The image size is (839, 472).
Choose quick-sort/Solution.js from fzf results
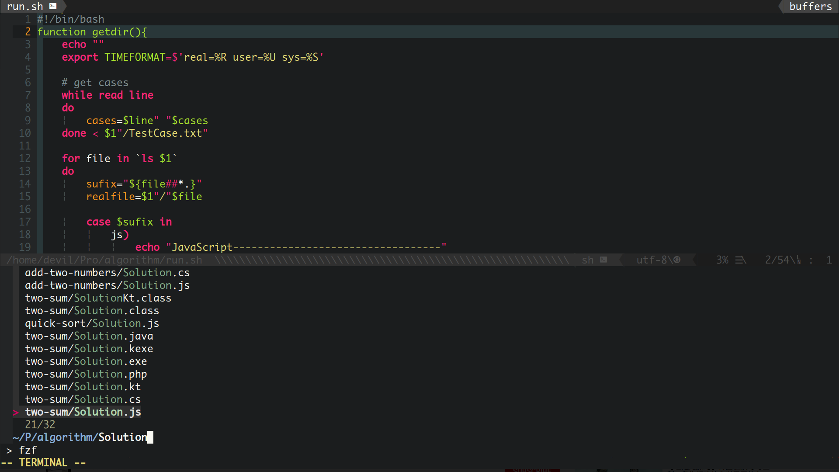pyautogui.click(x=92, y=323)
